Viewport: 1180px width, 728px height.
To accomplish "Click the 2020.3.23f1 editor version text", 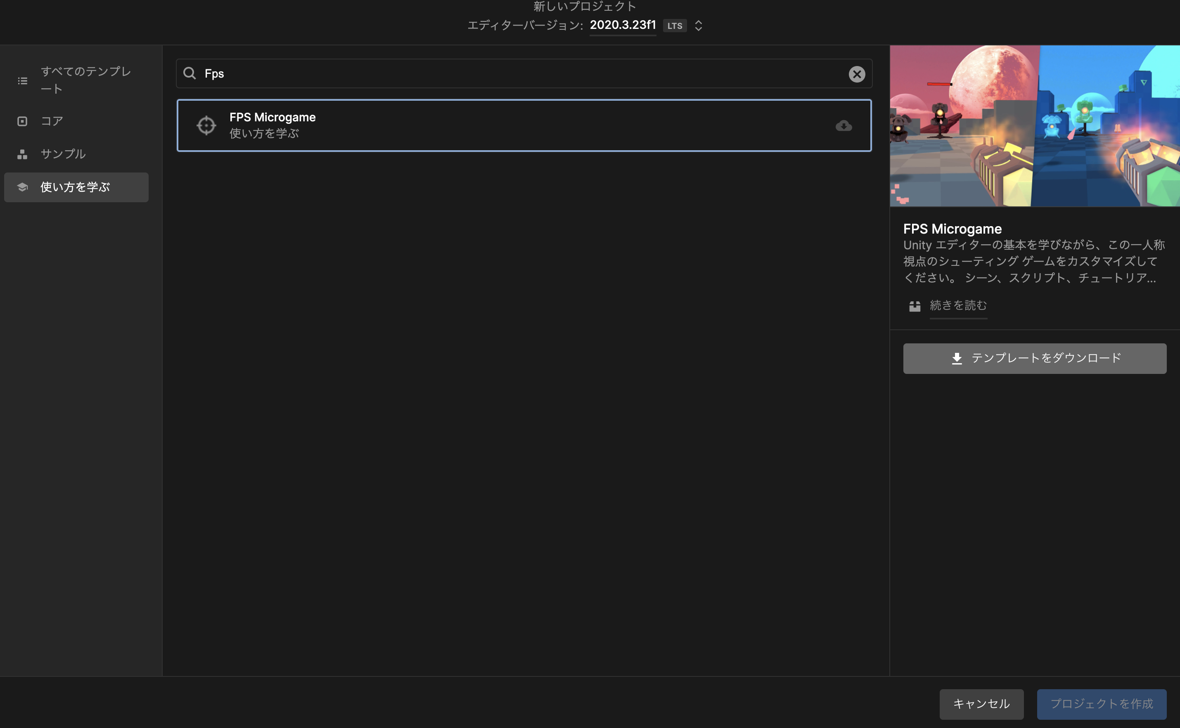I will click(x=622, y=25).
